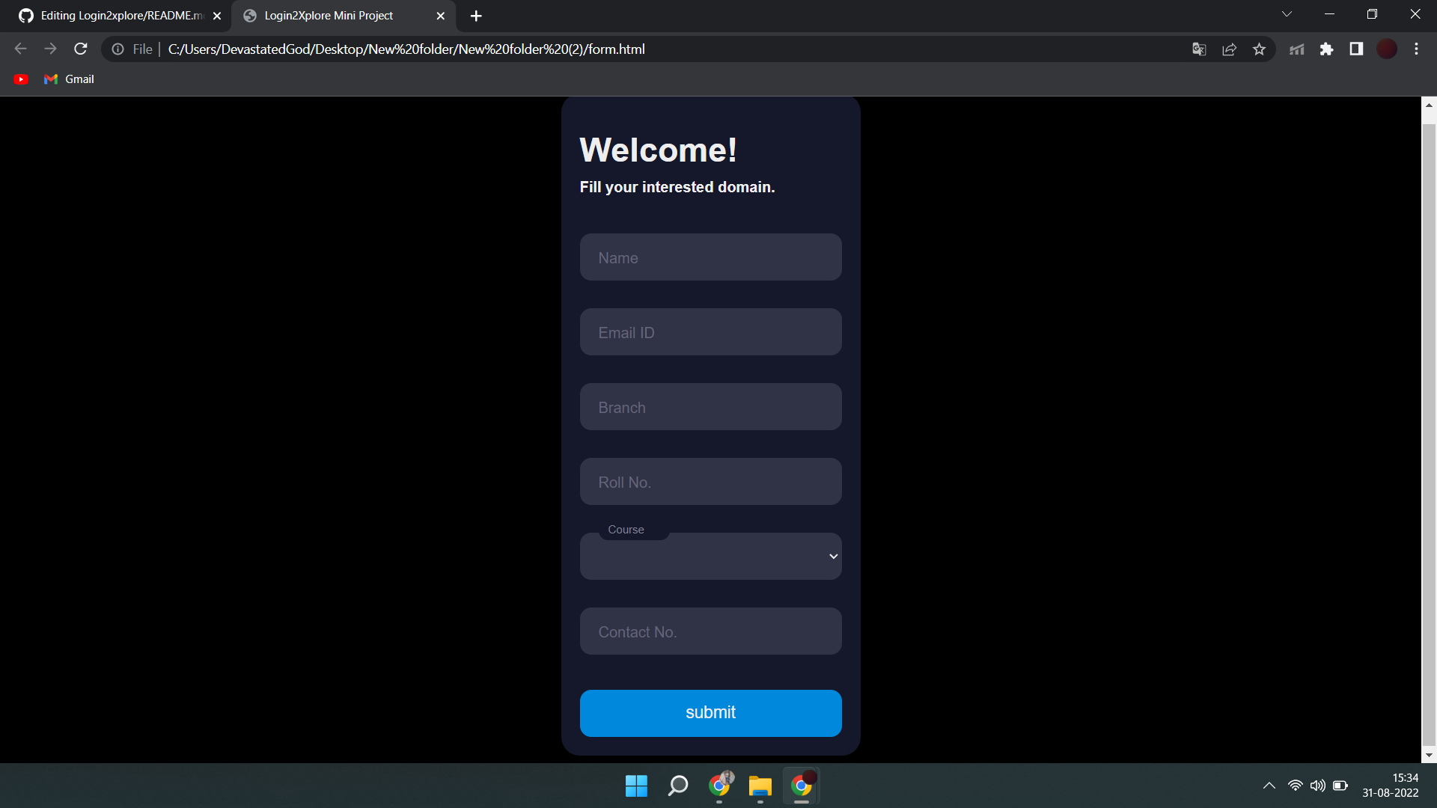Bookmark this page via the star icon
Image resolution: width=1437 pixels, height=808 pixels.
[1259, 49]
